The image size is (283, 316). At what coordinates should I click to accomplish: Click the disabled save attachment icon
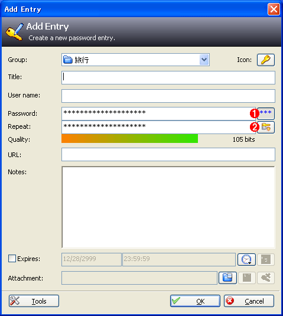[247, 278]
